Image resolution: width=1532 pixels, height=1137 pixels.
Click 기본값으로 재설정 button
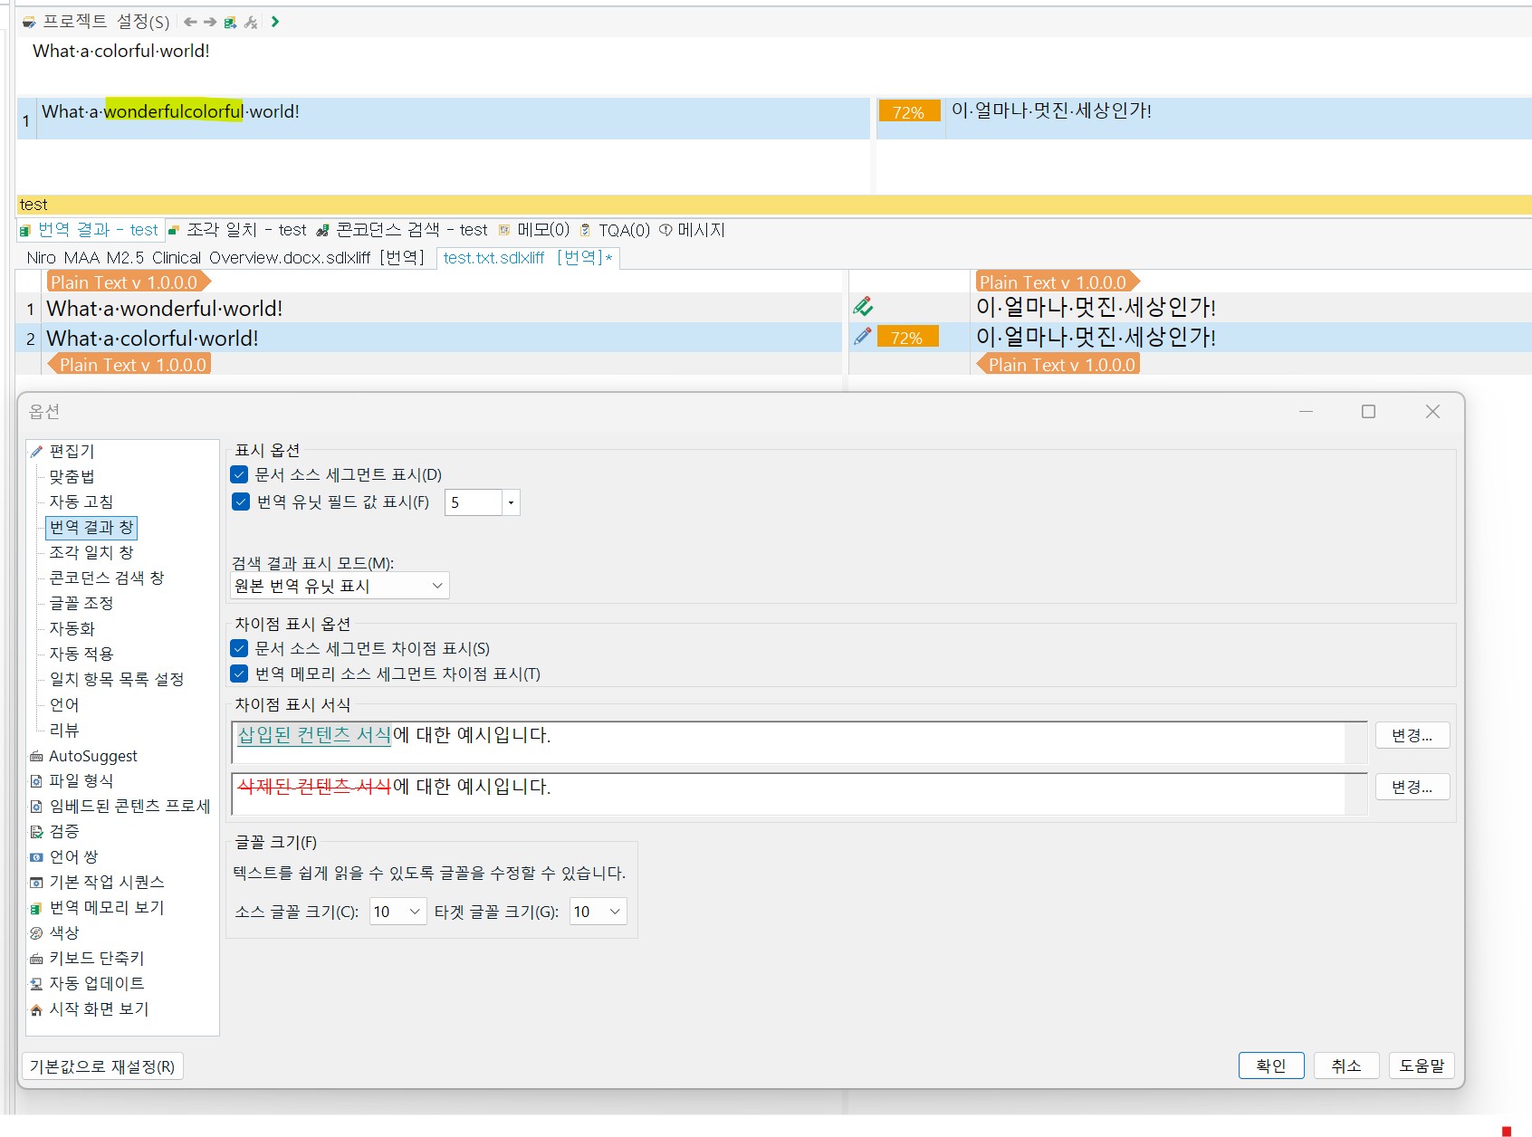coord(101,1066)
